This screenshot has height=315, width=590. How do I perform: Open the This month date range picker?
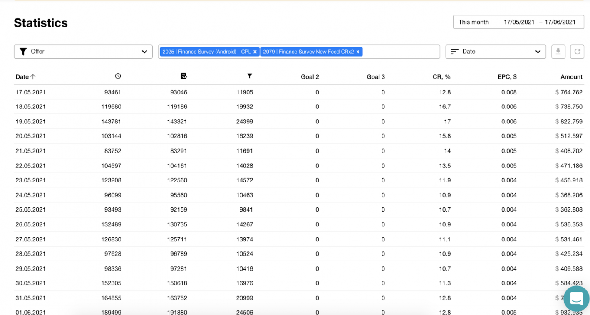(x=518, y=22)
